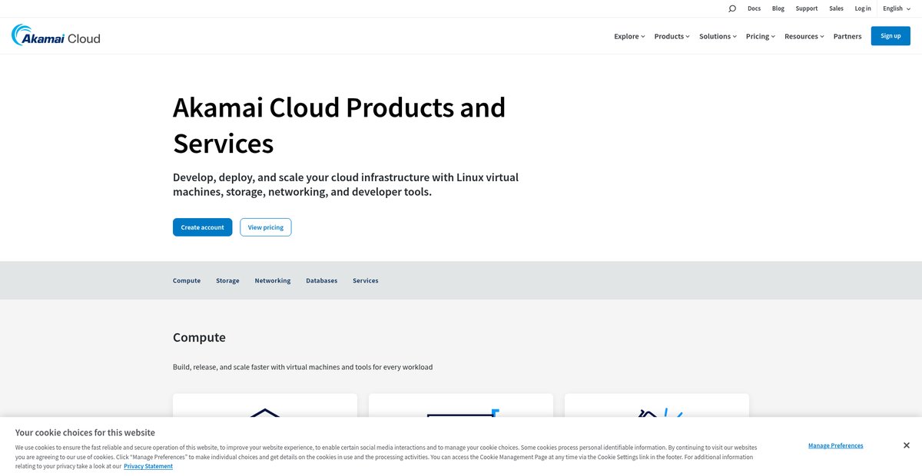Click the Create account button
This screenshot has width=922, height=476.
[x=202, y=227]
